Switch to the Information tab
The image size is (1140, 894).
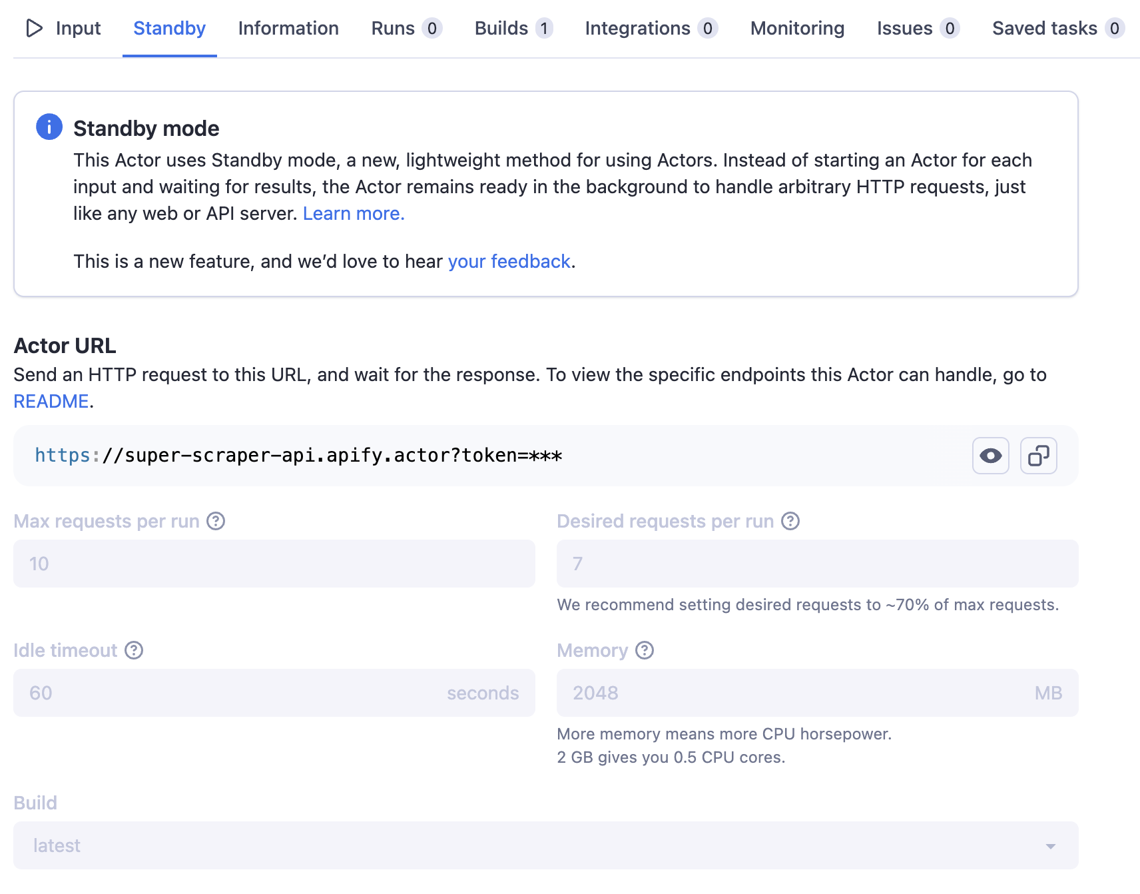pyautogui.click(x=288, y=28)
